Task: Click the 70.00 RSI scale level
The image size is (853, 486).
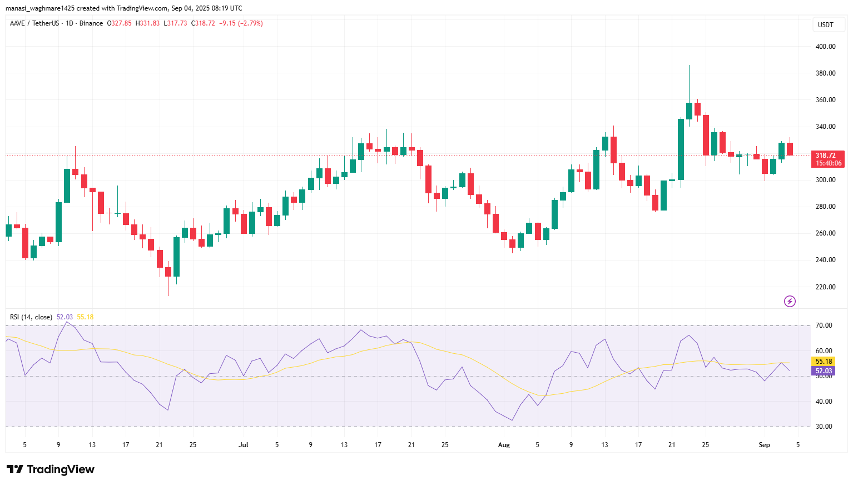Action: coord(824,325)
